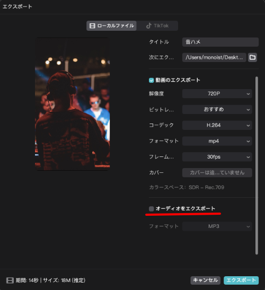Click the film strip icon near 期間
Image resolution: width=265 pixels, height=290 pixels.
pos(10,280)
